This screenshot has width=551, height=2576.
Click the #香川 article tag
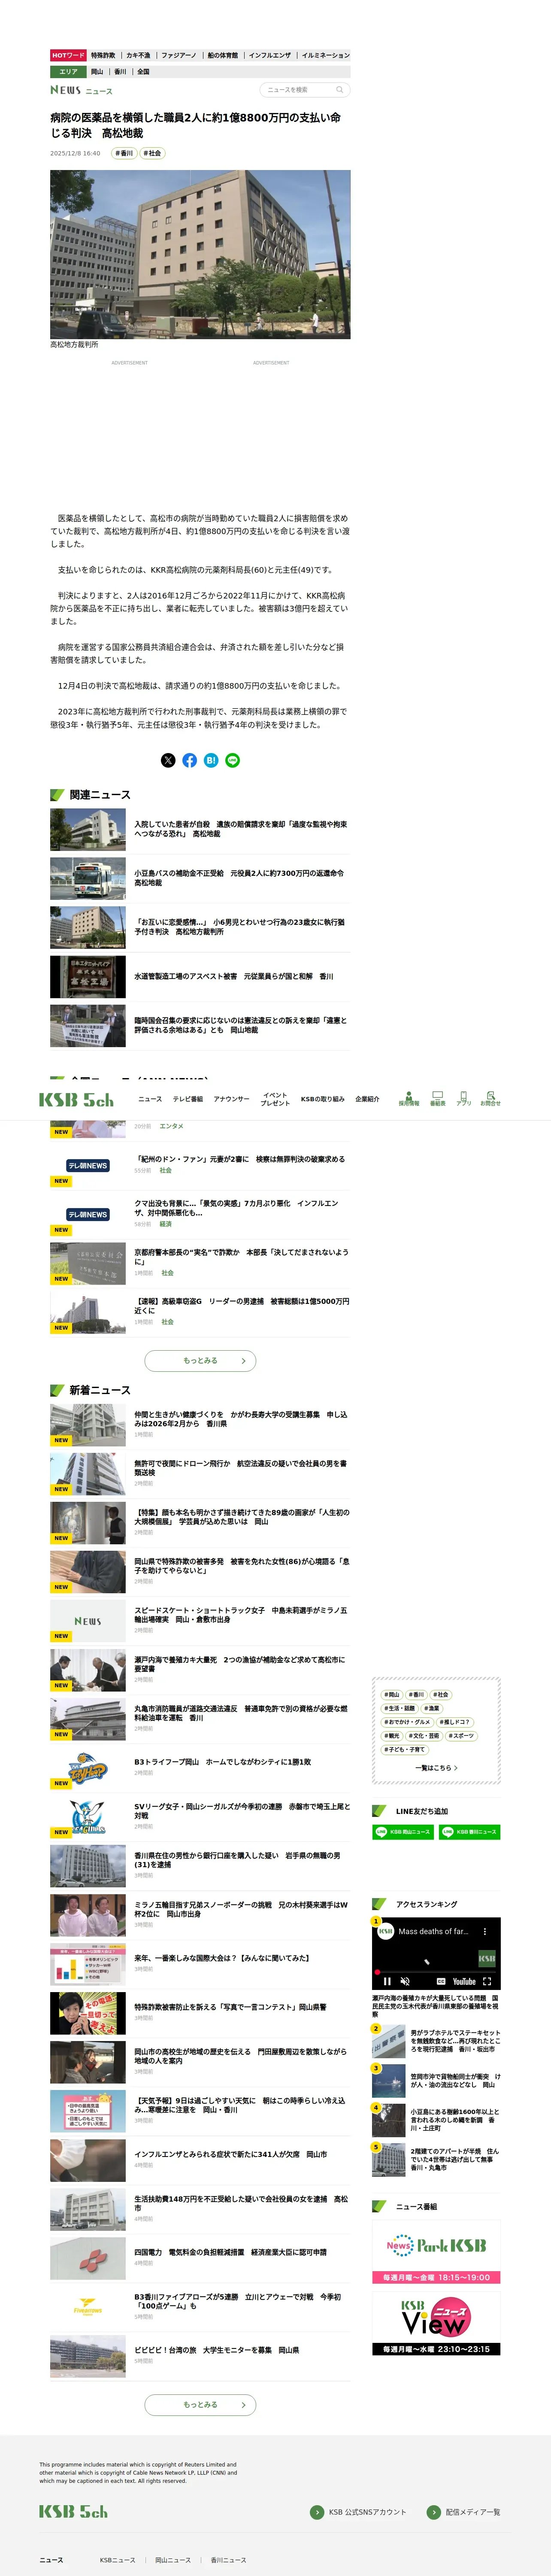pos(124,153)
